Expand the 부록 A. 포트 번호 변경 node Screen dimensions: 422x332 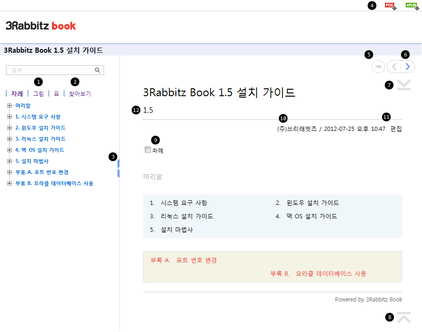tap(9, 172)
